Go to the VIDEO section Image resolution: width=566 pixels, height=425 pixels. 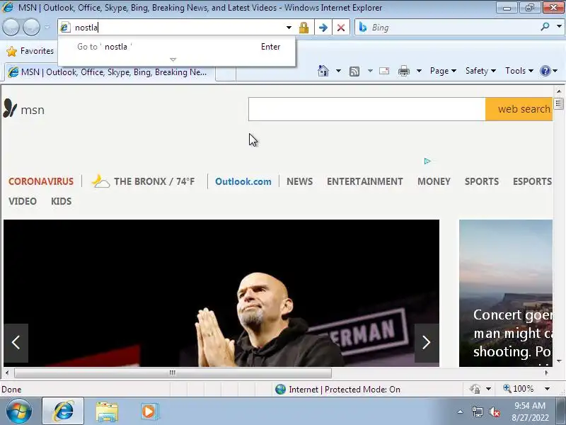[23, 201]
